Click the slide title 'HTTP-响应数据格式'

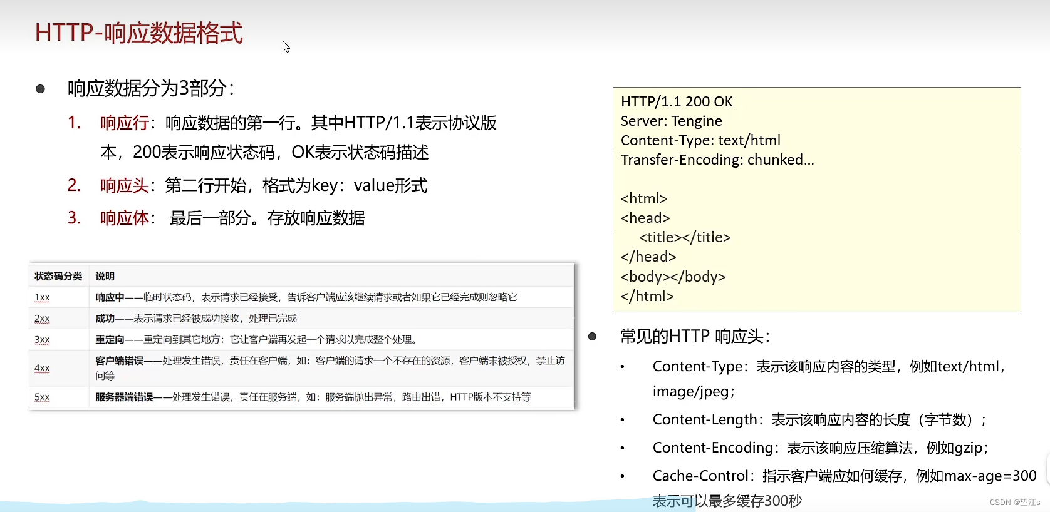[x=138, y=33]
